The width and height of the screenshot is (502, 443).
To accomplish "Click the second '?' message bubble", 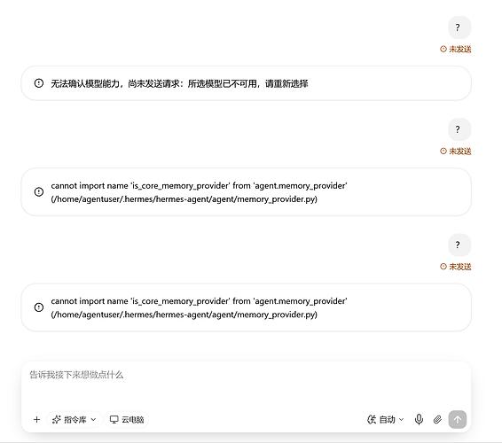I will [459, 129].
